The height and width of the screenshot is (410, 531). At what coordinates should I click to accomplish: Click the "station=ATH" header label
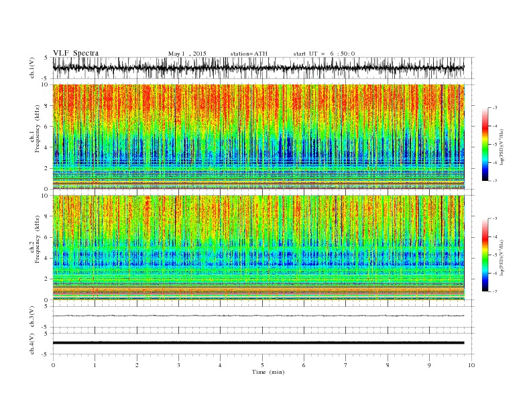pos(249,54)
